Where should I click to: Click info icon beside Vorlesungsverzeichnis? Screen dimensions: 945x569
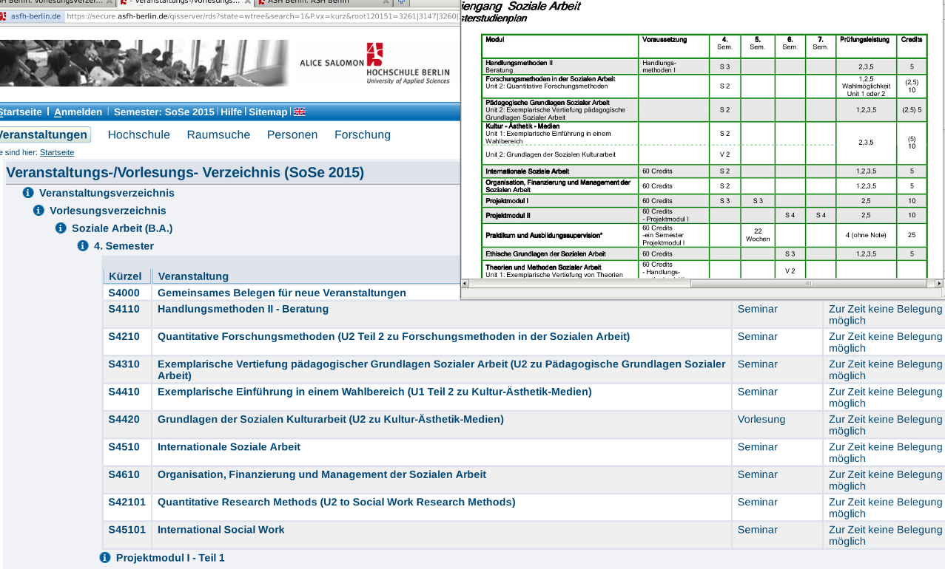point(38,211)
